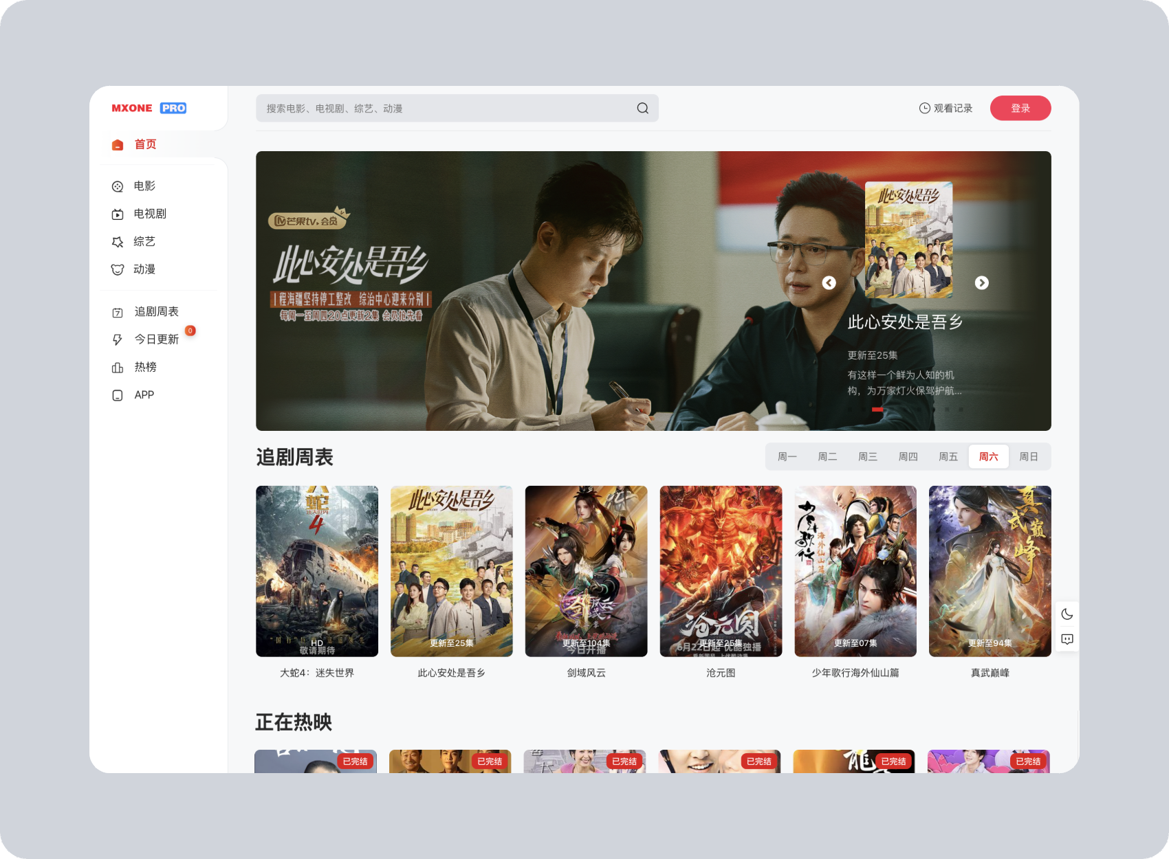Click the lightning icon beside 今日更新
Screen dimensions: 1169x859
point(118,339)
